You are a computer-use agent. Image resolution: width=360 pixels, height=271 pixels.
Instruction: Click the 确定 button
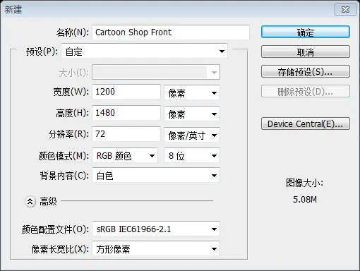(306, 32)
